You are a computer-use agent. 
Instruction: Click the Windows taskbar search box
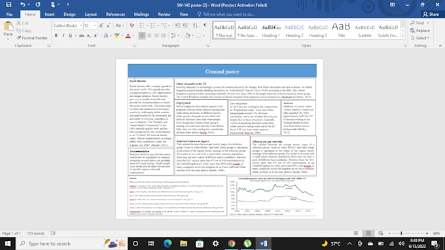click(x=71, y=243)
